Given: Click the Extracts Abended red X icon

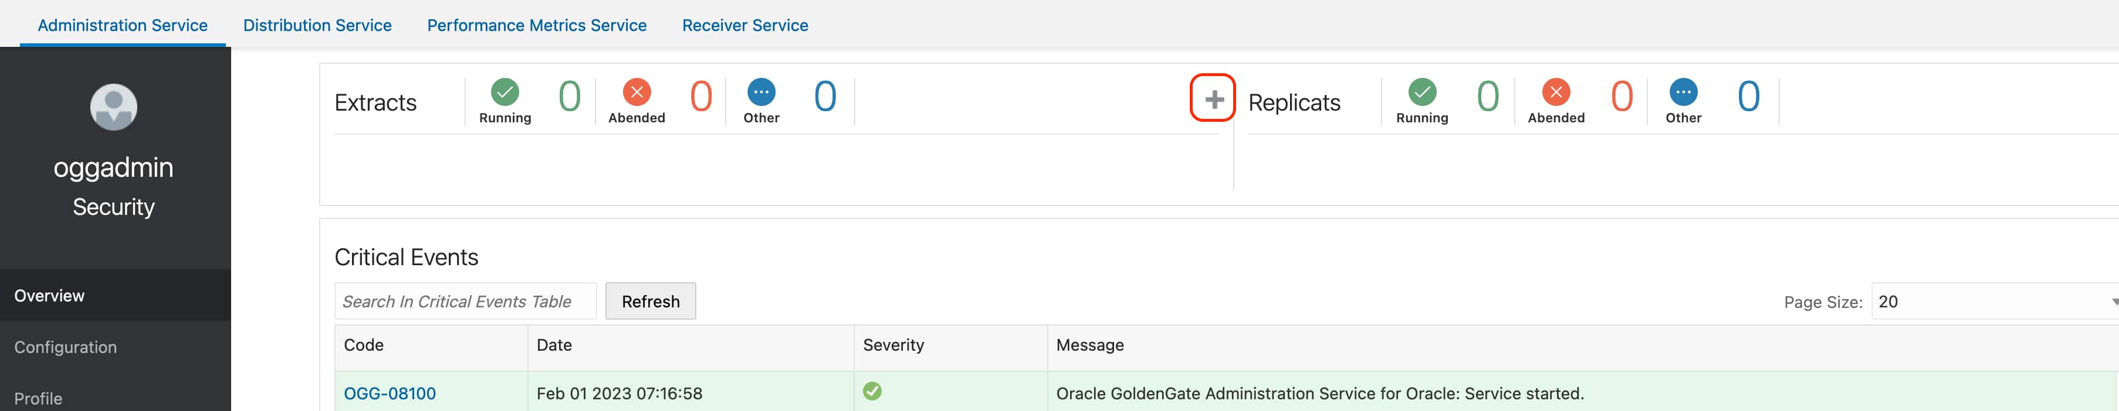Looking at the screenshot, I should tap(637, 92).
